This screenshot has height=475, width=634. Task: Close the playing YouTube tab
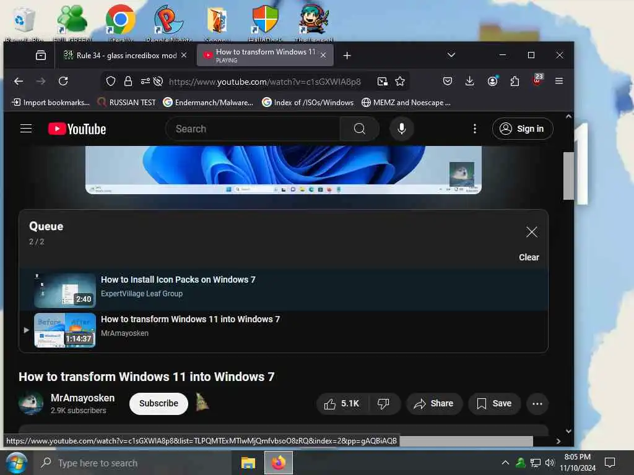(x=323, y=55)
